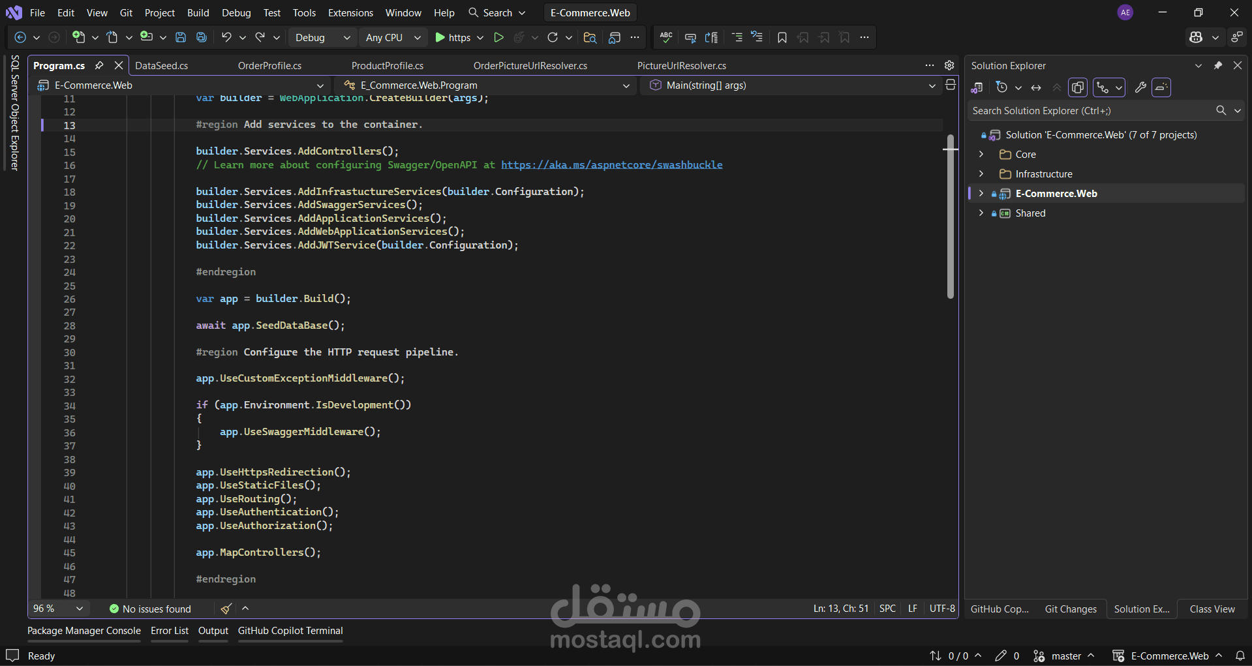The image size is (1252, 666).
Task: Click the Live Share feedback icon
Action: (1236, 38)
